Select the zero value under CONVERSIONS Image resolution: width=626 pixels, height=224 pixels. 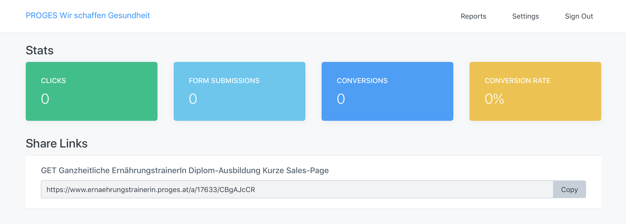coord(341,99)
